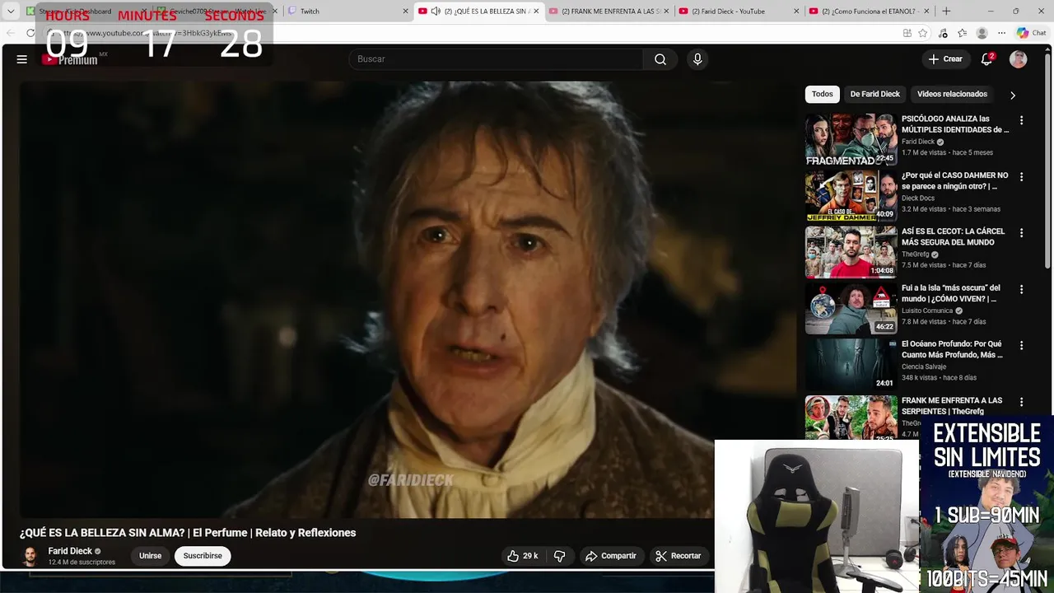Viewport: 1054px width, 593px height.
Task: Open the YouTube hamburger guide menu
Action: click(22, 59)
